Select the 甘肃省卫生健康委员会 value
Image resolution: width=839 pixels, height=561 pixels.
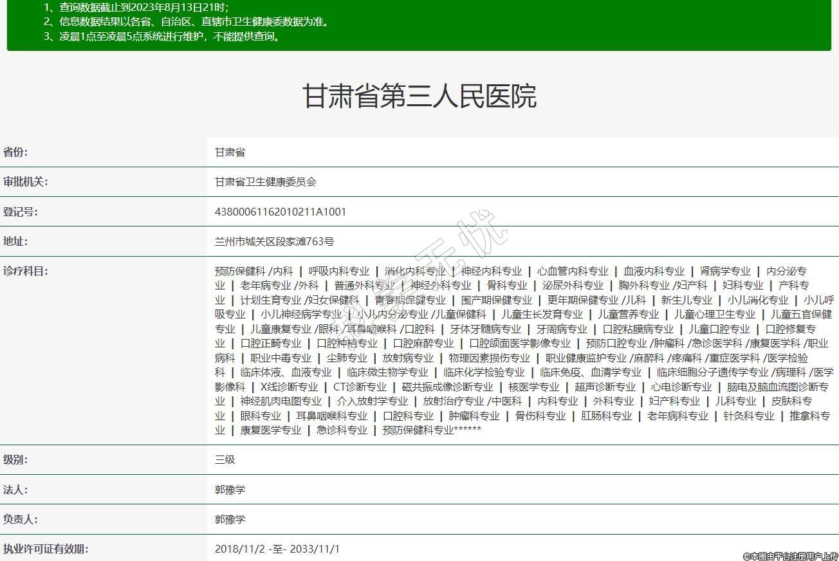(x=265, y=182)
